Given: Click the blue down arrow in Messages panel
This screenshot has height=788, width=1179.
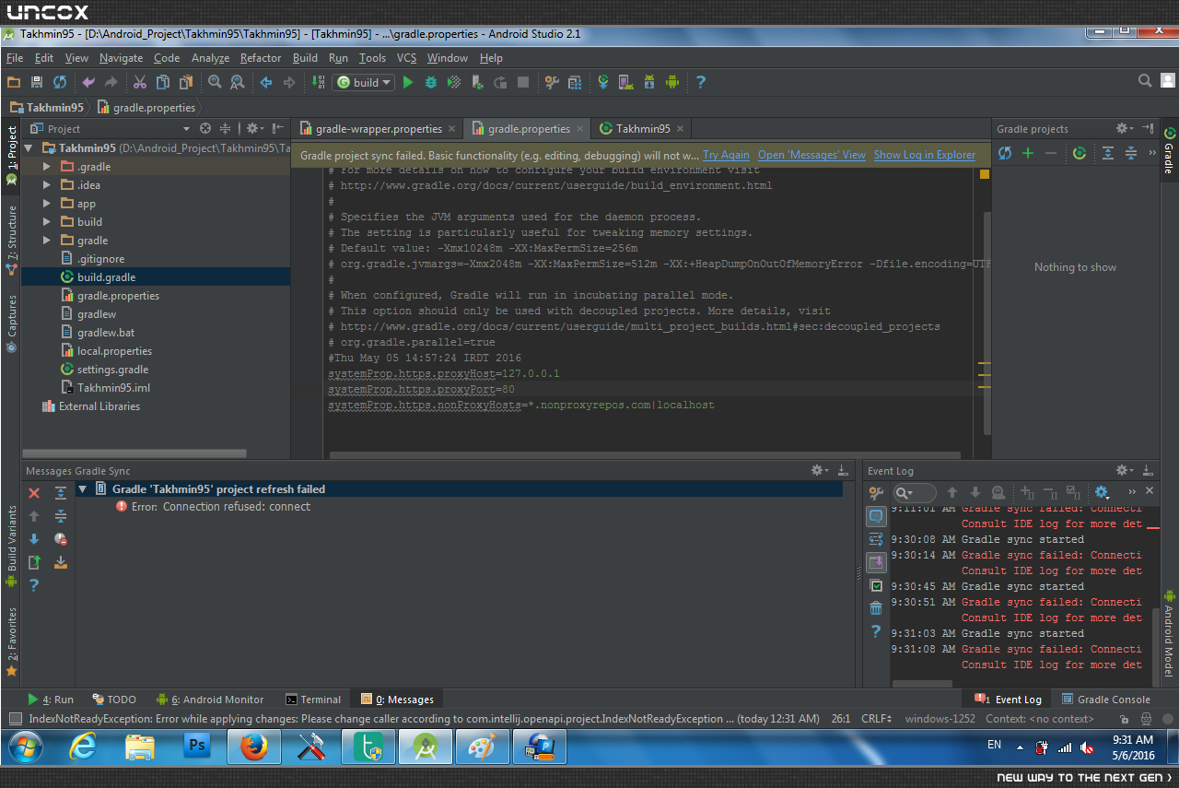Looking at the screenshot, I should 34,539.
